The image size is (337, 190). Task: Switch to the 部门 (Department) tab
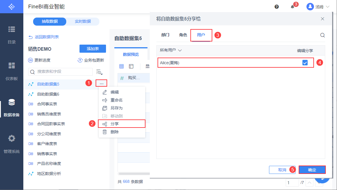click(165, 35)
